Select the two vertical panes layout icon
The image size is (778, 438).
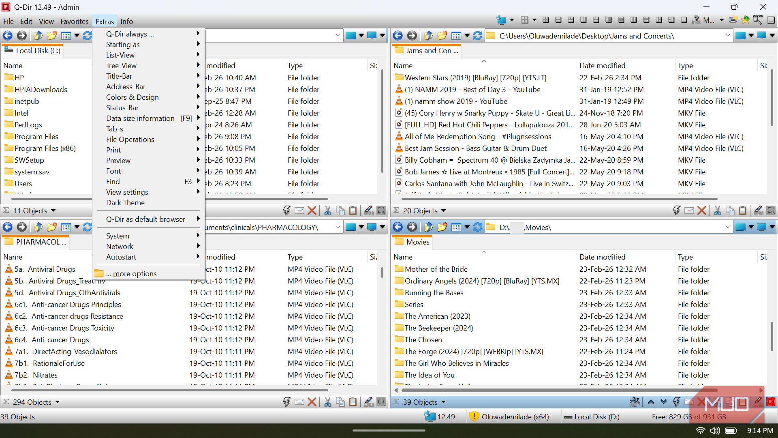pos(583,19)
